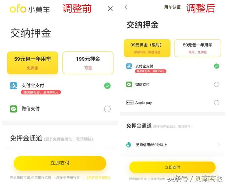Click the Sesame Credit droplet icon

129,145
